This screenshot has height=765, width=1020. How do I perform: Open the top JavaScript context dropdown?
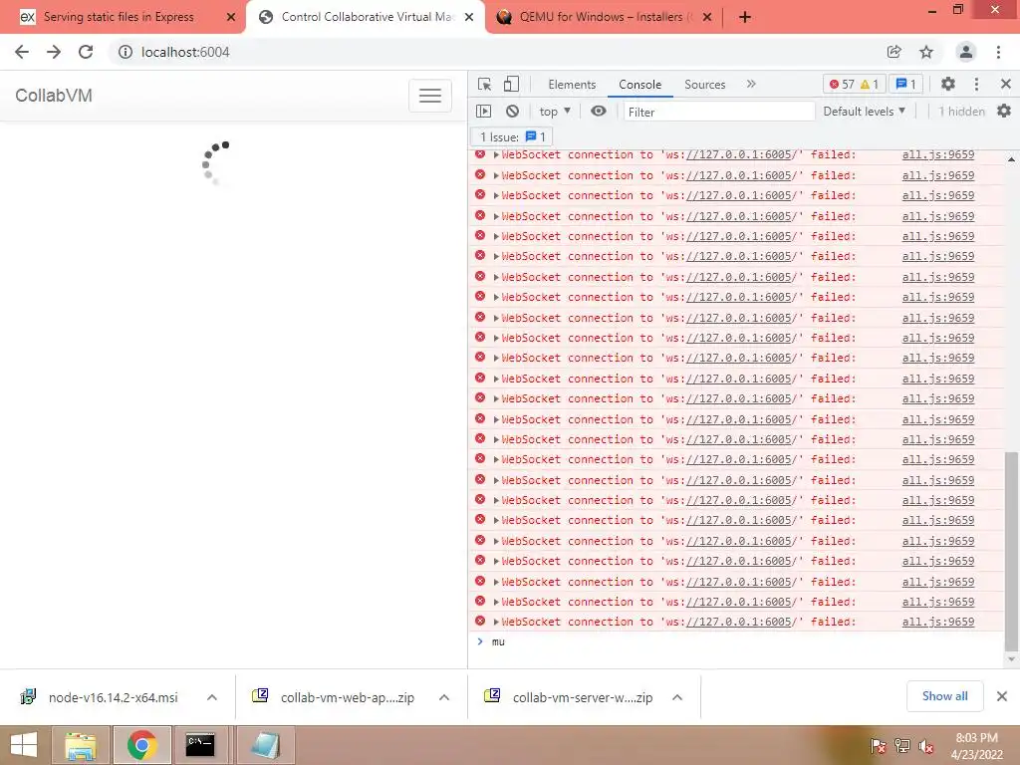click(x=555, y=112)
